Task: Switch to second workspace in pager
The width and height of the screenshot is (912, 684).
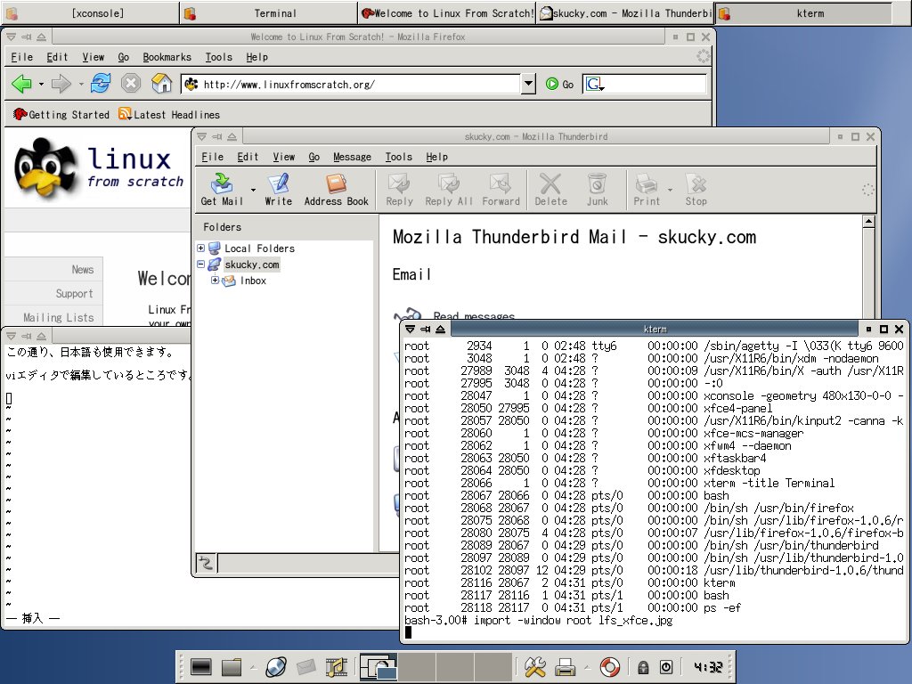Action: click(x=417, y=666)
